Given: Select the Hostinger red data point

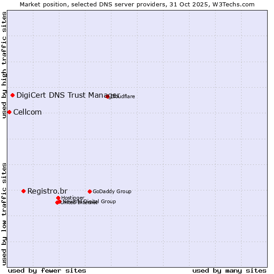Looking at the screenshot, I should pyautogui.click(x=58, y=198).
